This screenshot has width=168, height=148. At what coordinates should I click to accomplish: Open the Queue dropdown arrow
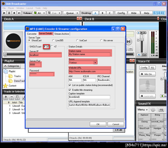(x=77, y=13)
